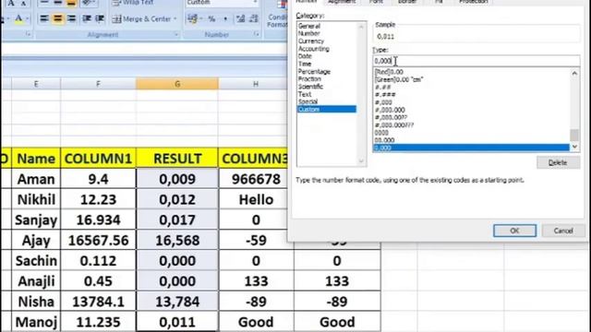Screen dimensions: 591x332
Task: Select the Custom category
Action: tap(326, 109)
